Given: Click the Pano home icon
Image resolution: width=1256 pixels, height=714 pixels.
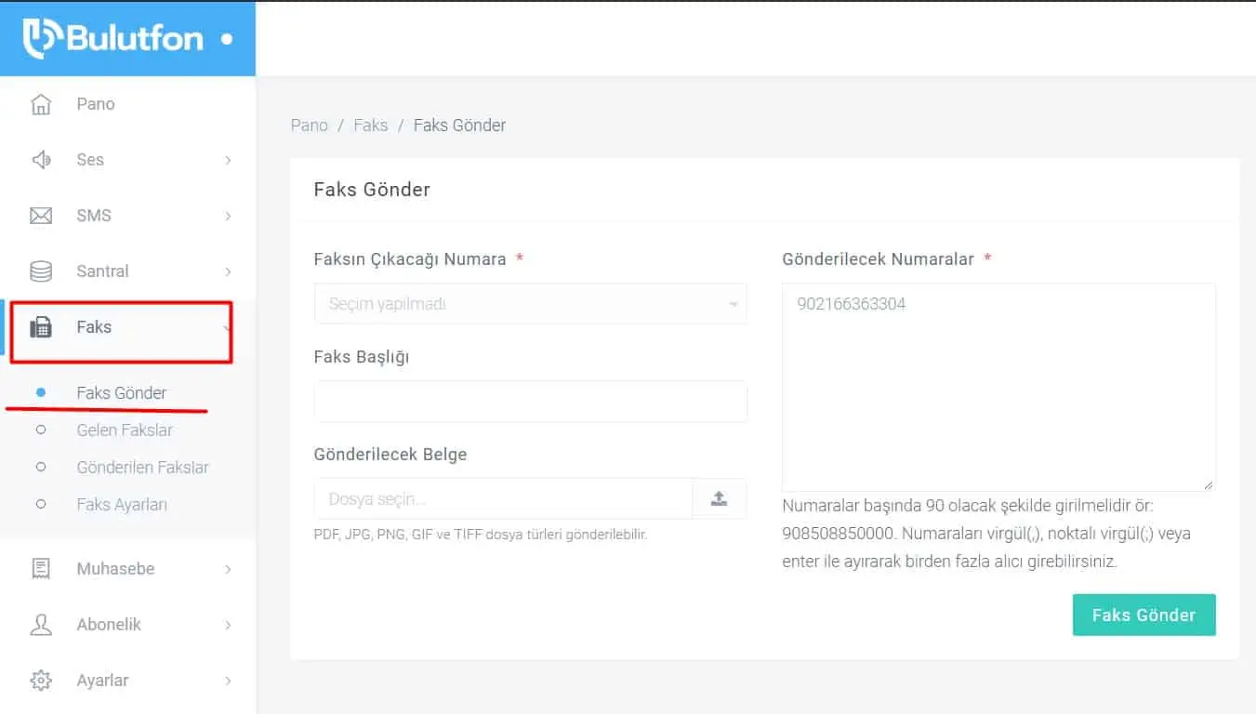Looking at the screenshot, I should [41, 104].
